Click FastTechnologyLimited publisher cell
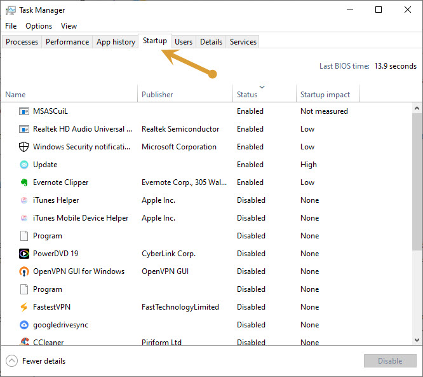423x377 pixels. [180, 307]
